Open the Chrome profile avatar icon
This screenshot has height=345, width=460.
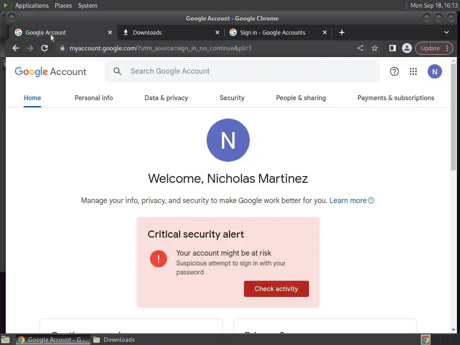tap(407, 48)
